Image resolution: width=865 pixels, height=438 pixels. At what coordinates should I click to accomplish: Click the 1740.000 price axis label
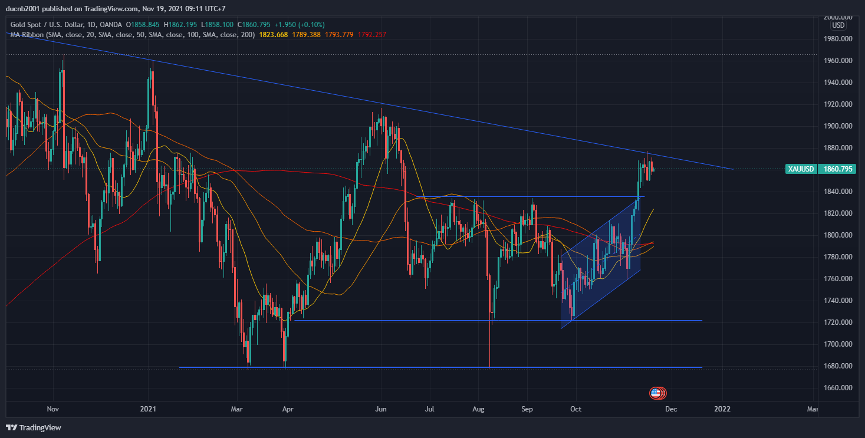click(x=837, y=301)
